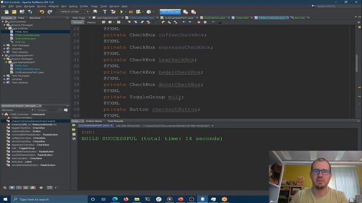
Task: Open the fxml.css editor tab
Action: coord(299,17)
